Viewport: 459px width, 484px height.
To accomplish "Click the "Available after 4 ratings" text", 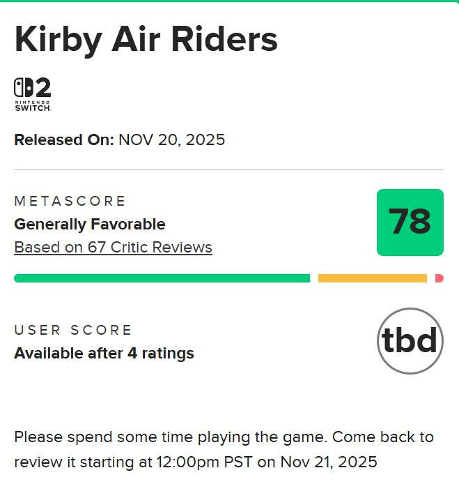I will [x=104, y=354].
